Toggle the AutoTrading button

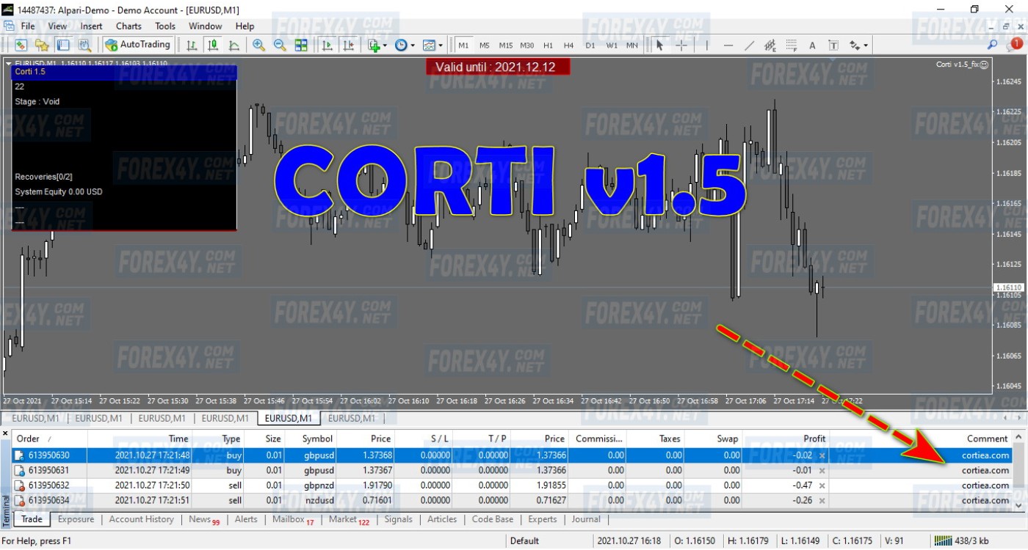point(137,45)
